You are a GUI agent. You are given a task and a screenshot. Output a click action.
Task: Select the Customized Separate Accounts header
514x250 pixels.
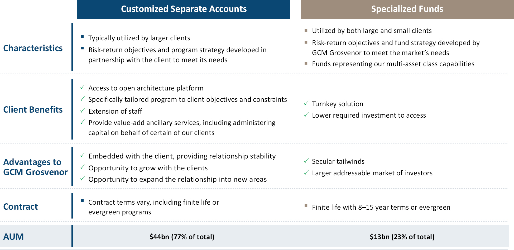[x=184, y=9]
